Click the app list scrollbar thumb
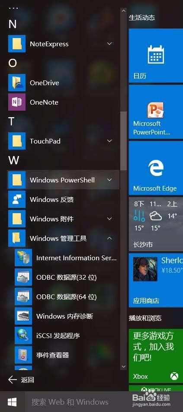 point(124,141)
